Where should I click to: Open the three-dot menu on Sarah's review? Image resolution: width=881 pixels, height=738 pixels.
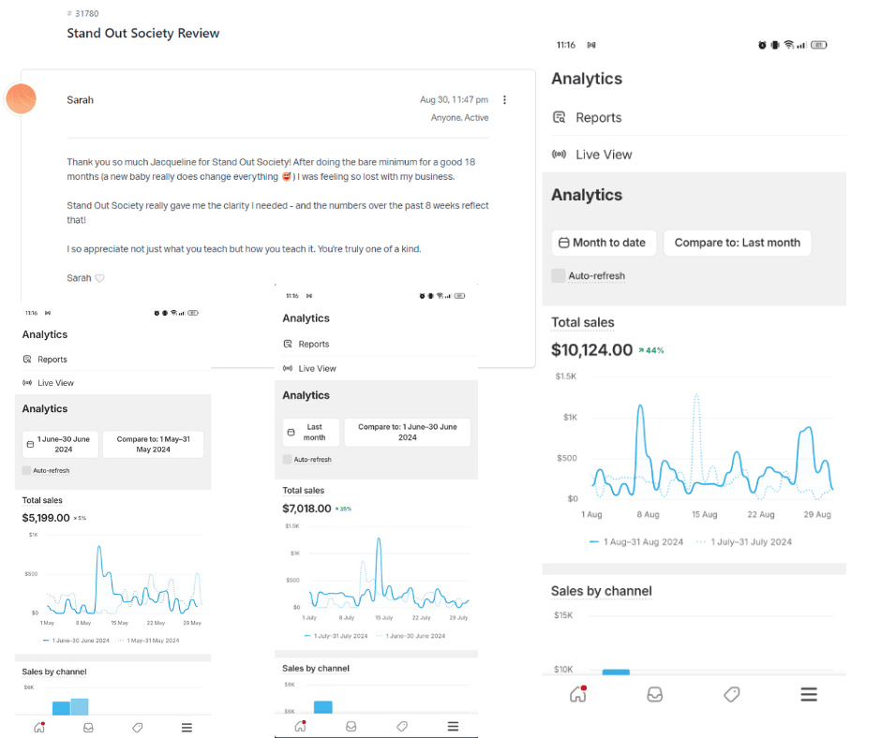coord(504,100)
